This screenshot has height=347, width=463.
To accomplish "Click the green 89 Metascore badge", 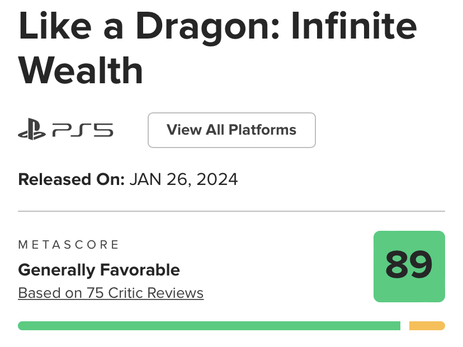I will pos(409,266).
